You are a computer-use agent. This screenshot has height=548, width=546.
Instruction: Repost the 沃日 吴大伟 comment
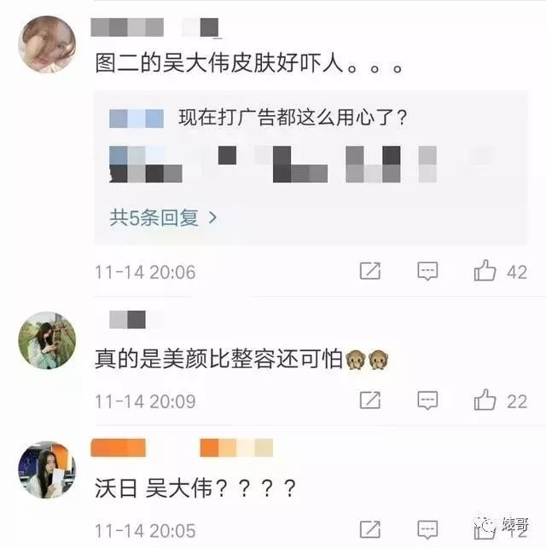pyautogui.click(x=370, y=529)
